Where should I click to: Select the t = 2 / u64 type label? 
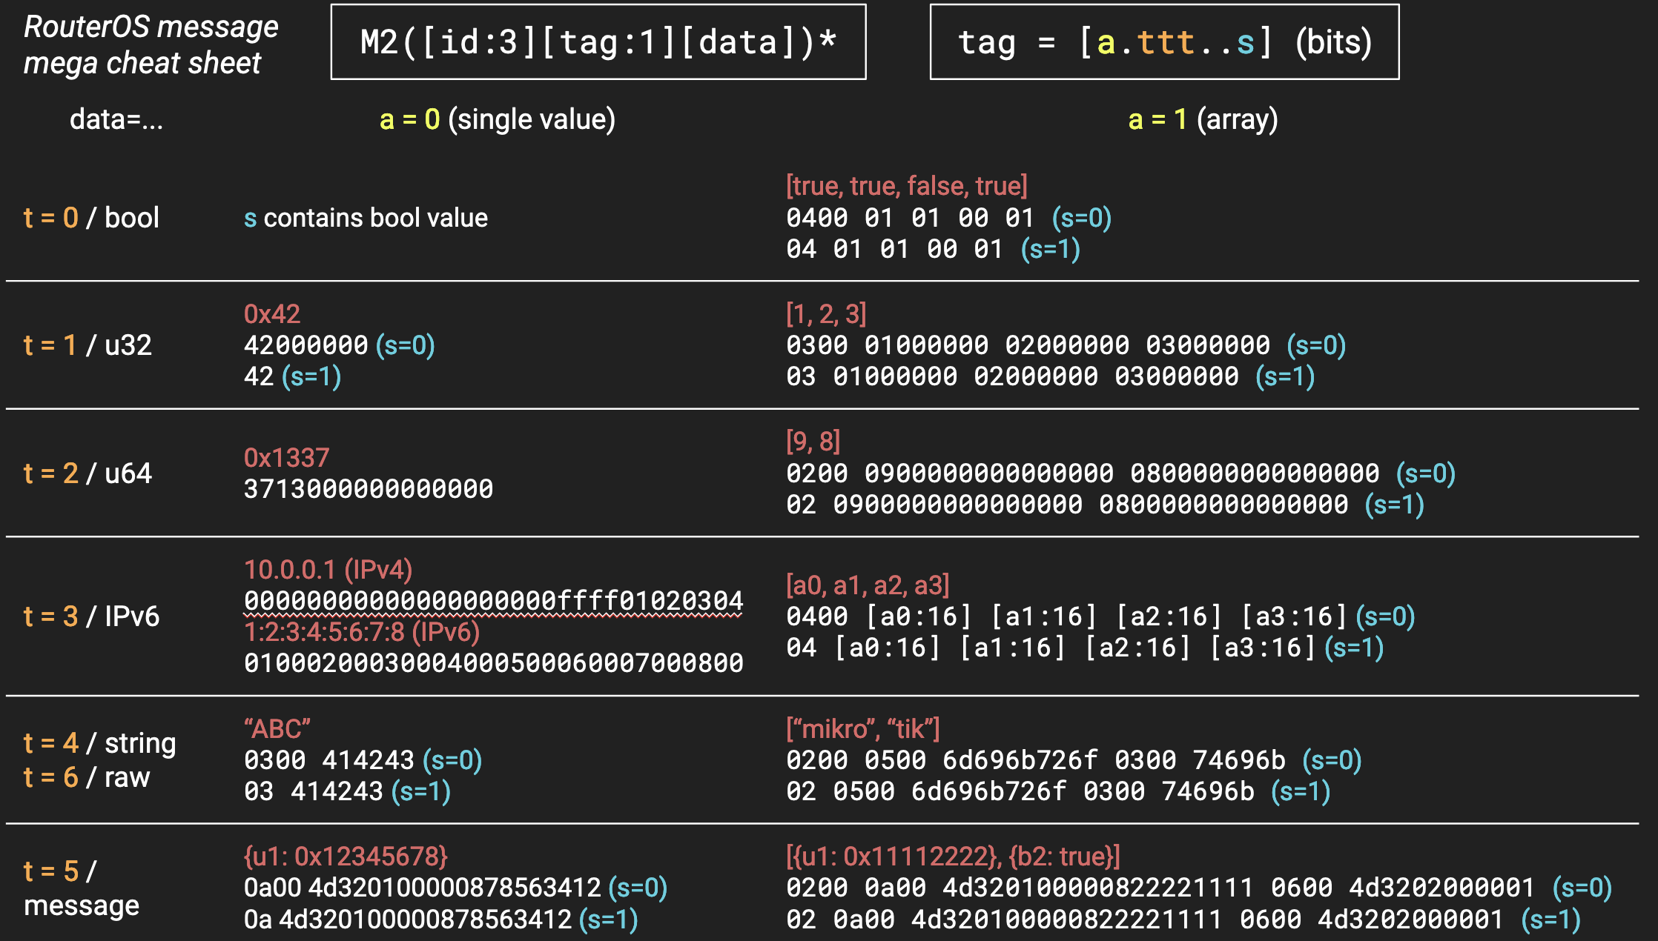click(87, 474)
